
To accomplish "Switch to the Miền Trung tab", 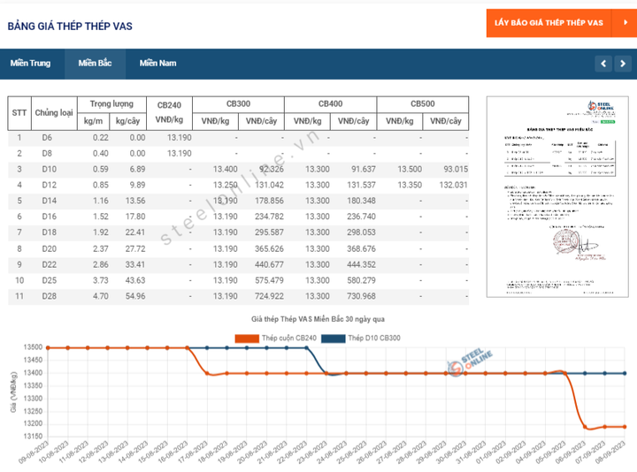I will coord(30,64).
